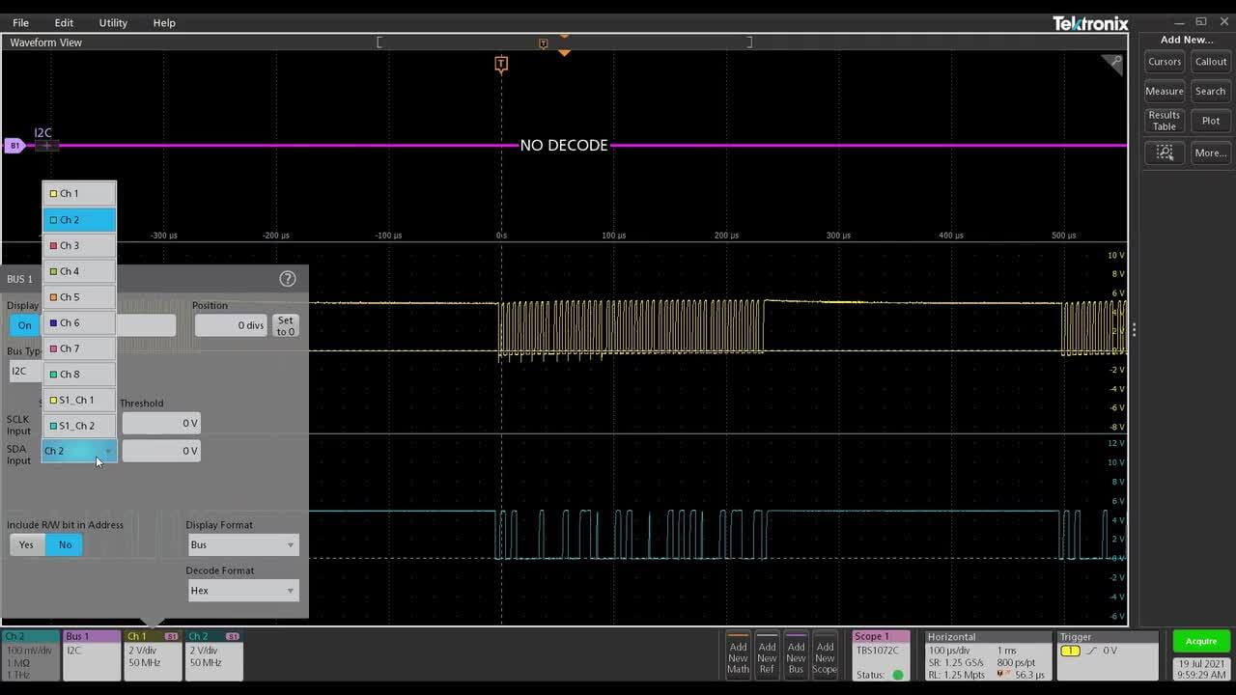1236x695 pixels.
Task: Click the Measure button
Action: click(x=1165, y=92)
